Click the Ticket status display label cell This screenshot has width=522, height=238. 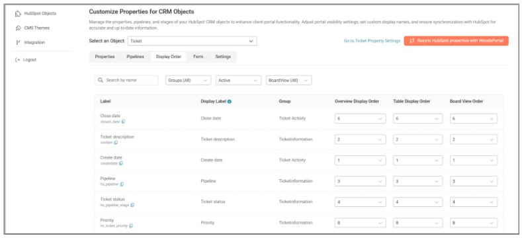coord(213,202)
